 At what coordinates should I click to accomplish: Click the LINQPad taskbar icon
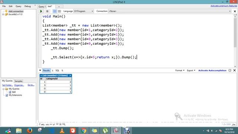pyautogui.click(x=116, y=131)
